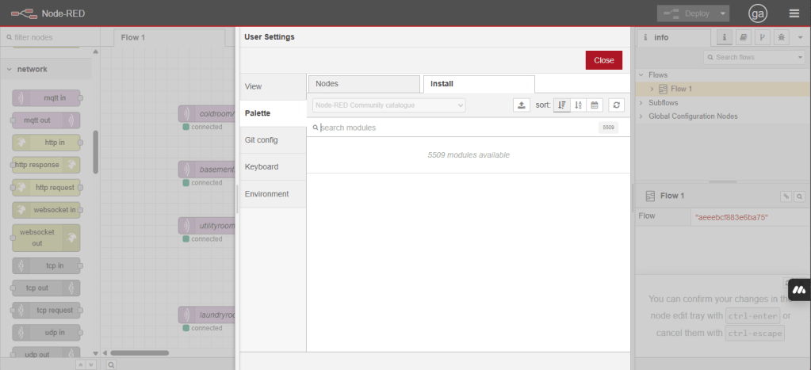The width and height of the screenshot is (811, 370).
Task: Focus the search modules input field
Action: tap(455, 128)
